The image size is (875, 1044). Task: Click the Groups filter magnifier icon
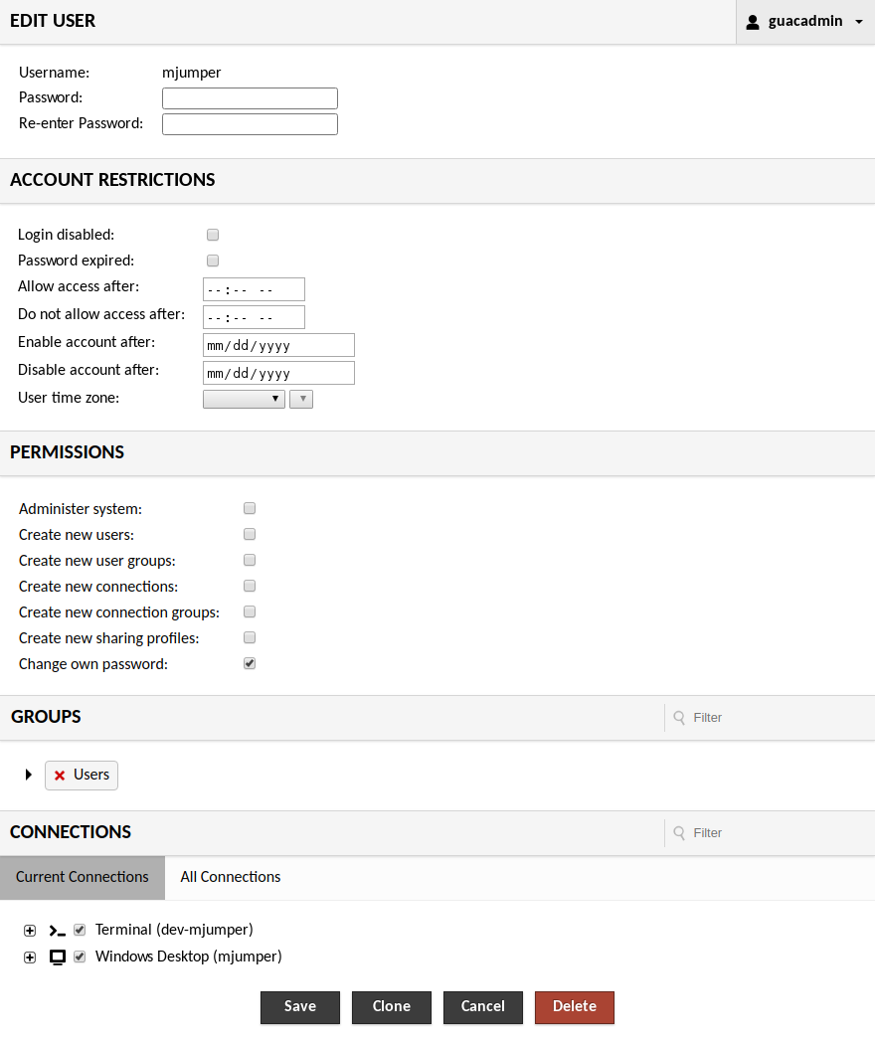pos(679,718)
